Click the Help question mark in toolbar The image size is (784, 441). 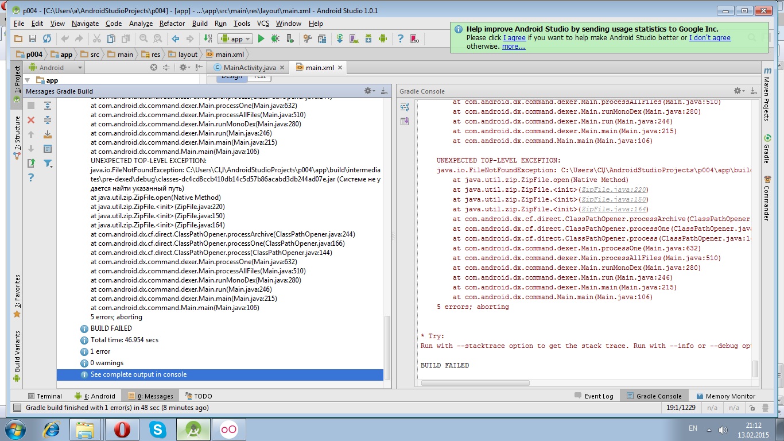point(401,38)
